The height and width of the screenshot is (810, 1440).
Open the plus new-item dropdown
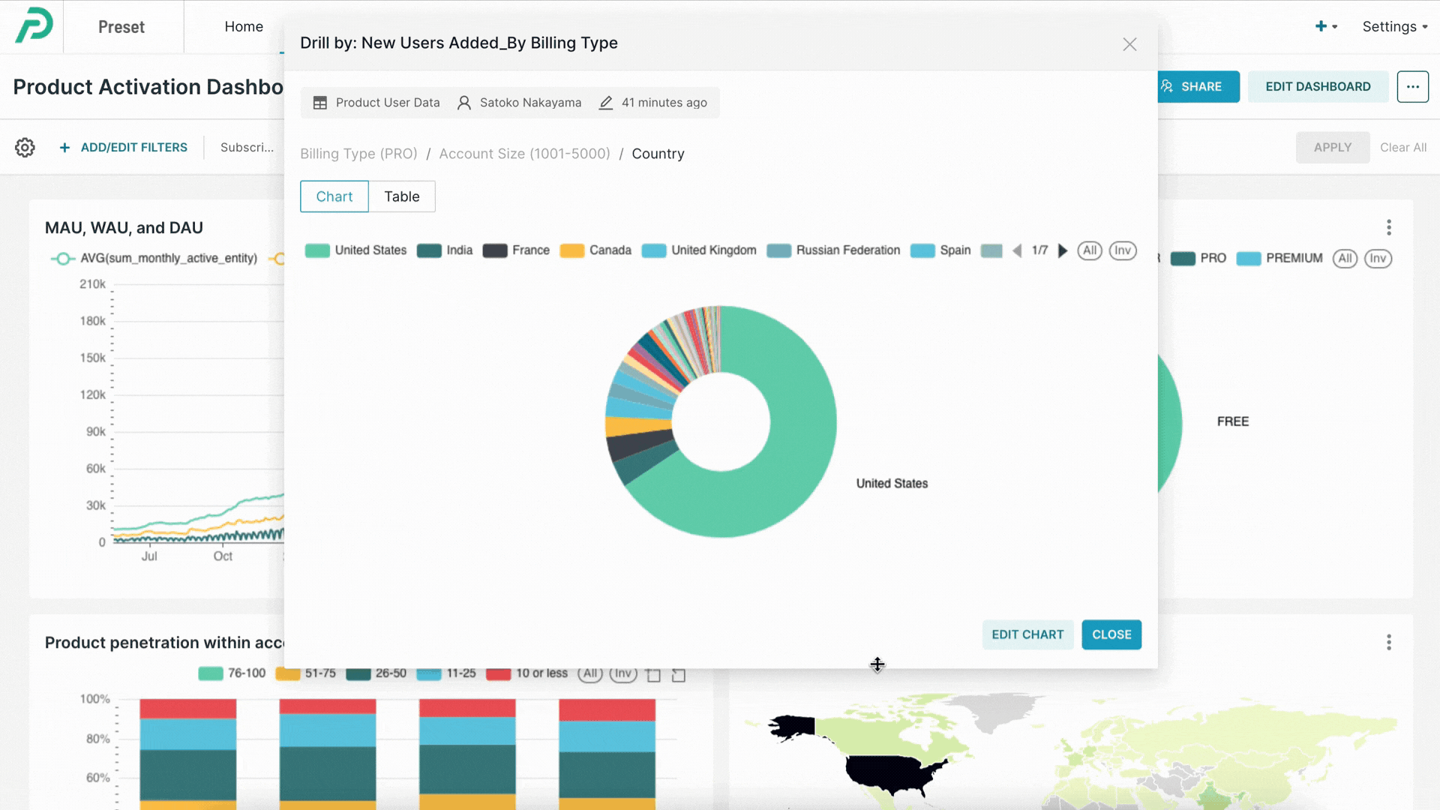1325,27
